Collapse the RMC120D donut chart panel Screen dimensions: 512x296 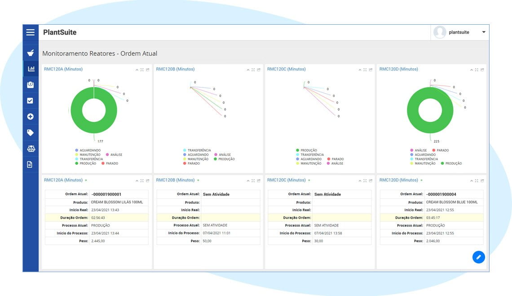pos(472,70)
